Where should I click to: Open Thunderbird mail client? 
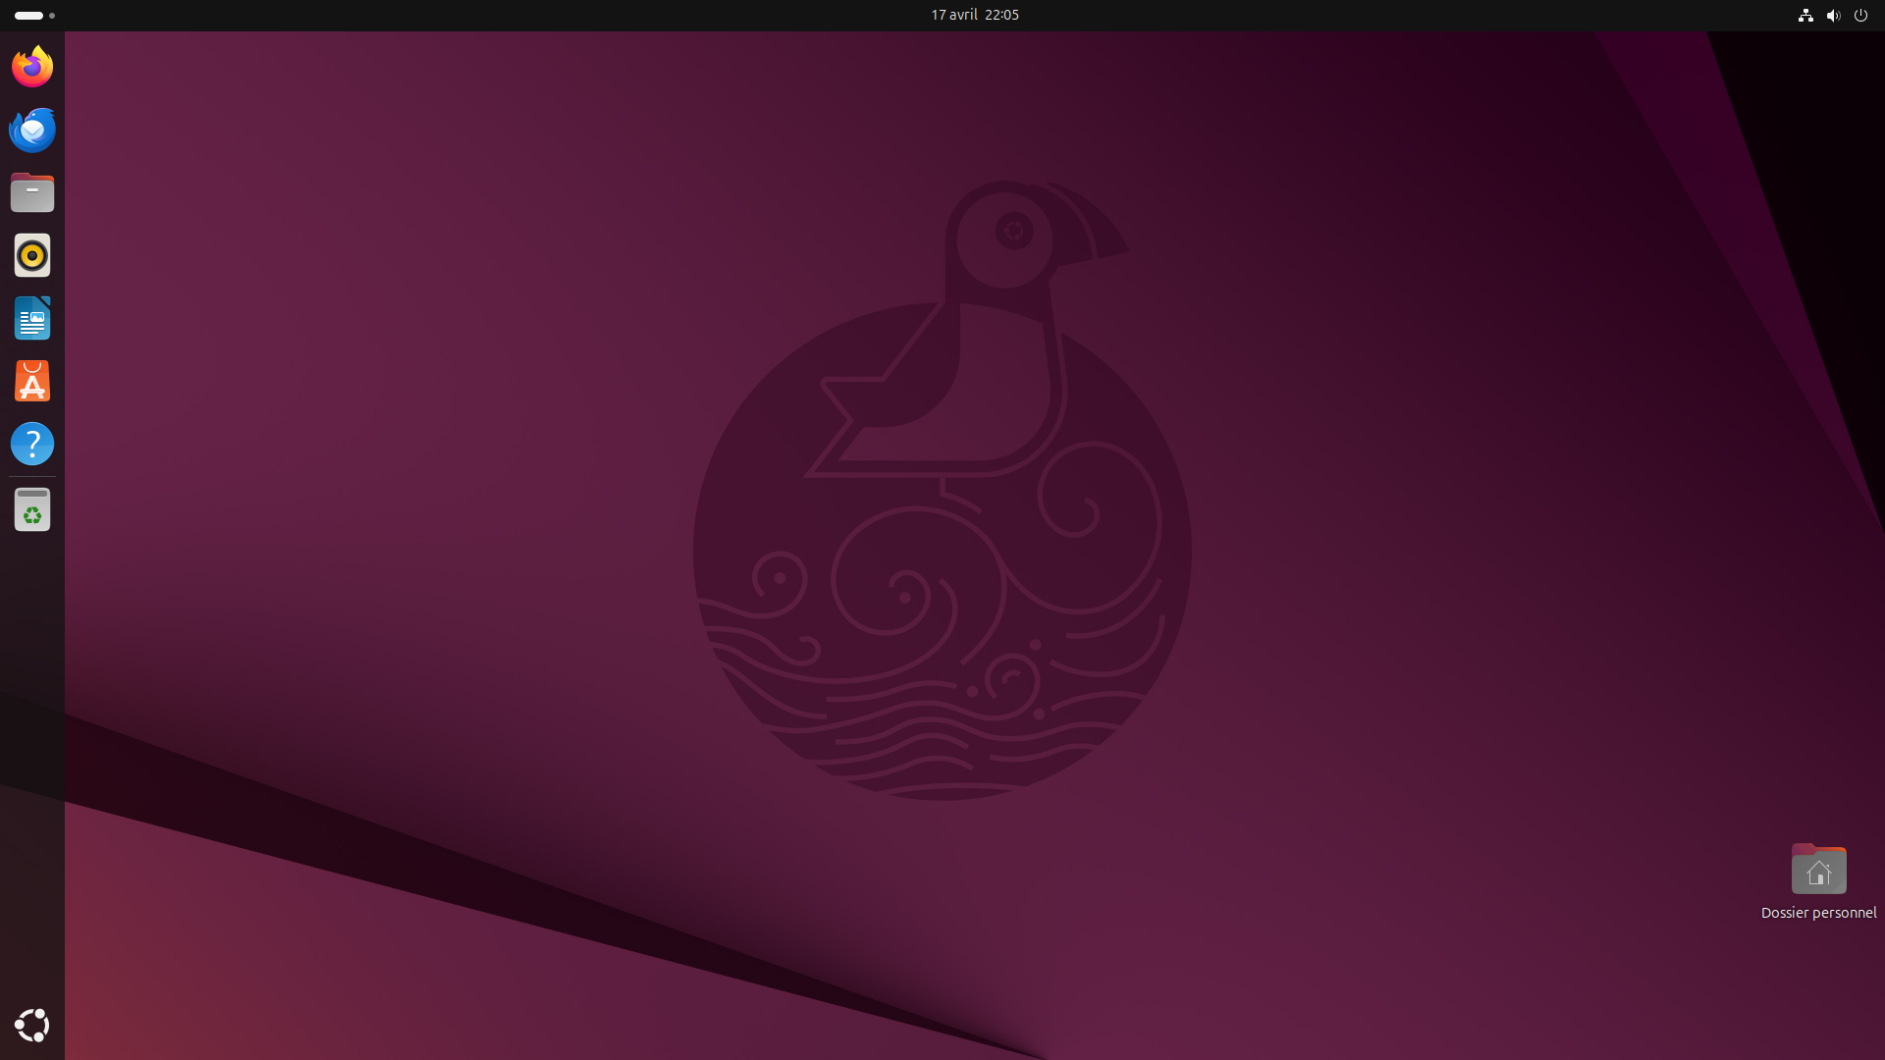pos(32,130)
